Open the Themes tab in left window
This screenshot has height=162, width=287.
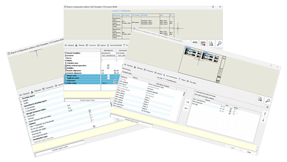[x=36, y=91]
